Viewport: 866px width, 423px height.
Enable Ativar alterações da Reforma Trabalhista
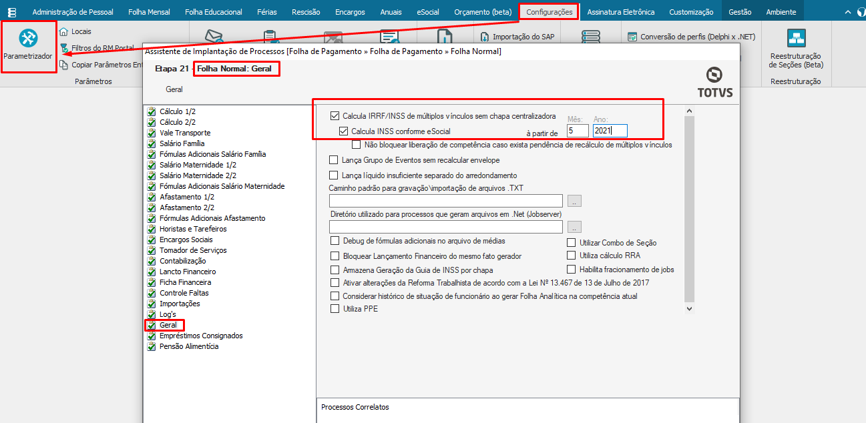pos(335,283)
